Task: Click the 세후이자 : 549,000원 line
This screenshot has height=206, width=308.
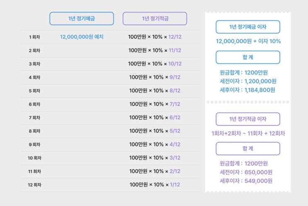Action: click(x=246, y=181)
